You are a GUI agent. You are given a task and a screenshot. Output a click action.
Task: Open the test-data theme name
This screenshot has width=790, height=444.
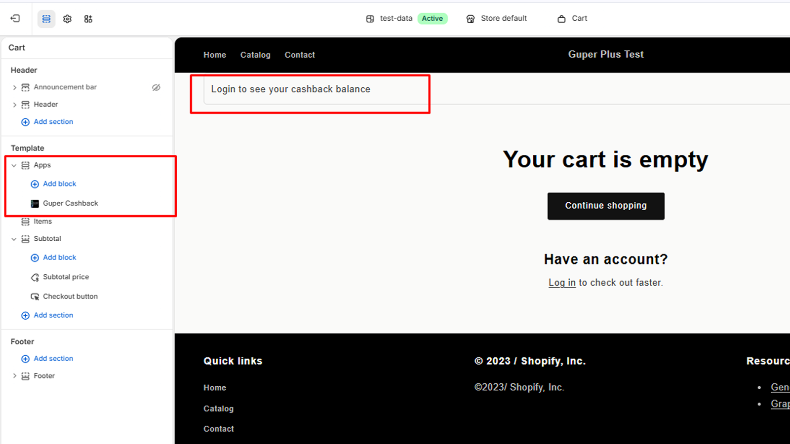(x=396, y=18)
